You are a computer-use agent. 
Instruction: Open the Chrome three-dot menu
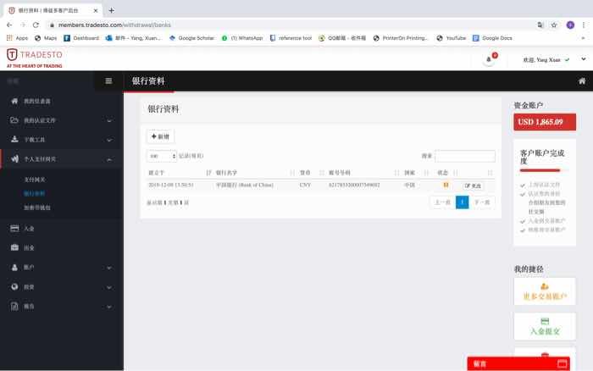pyautogui.click(x=584, y=25)
